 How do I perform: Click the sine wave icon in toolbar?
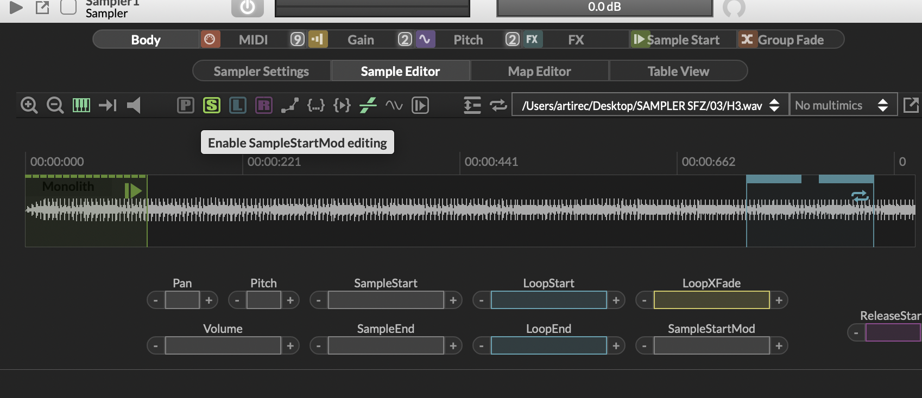pyautogui.click(x=394, y=105)
